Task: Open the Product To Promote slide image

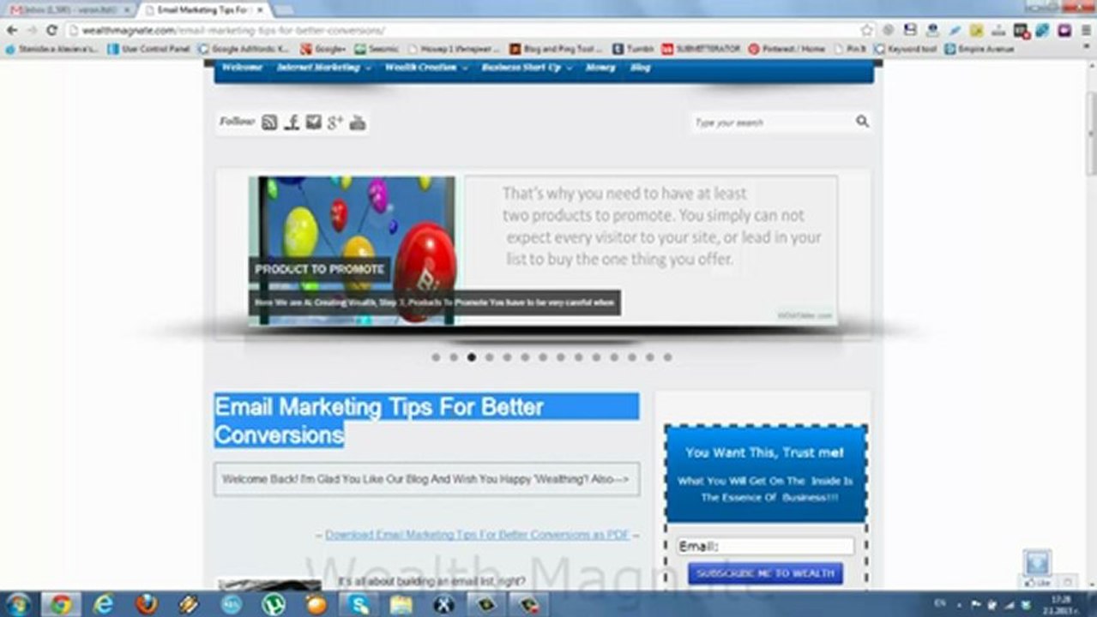Action: coord(352,250)
